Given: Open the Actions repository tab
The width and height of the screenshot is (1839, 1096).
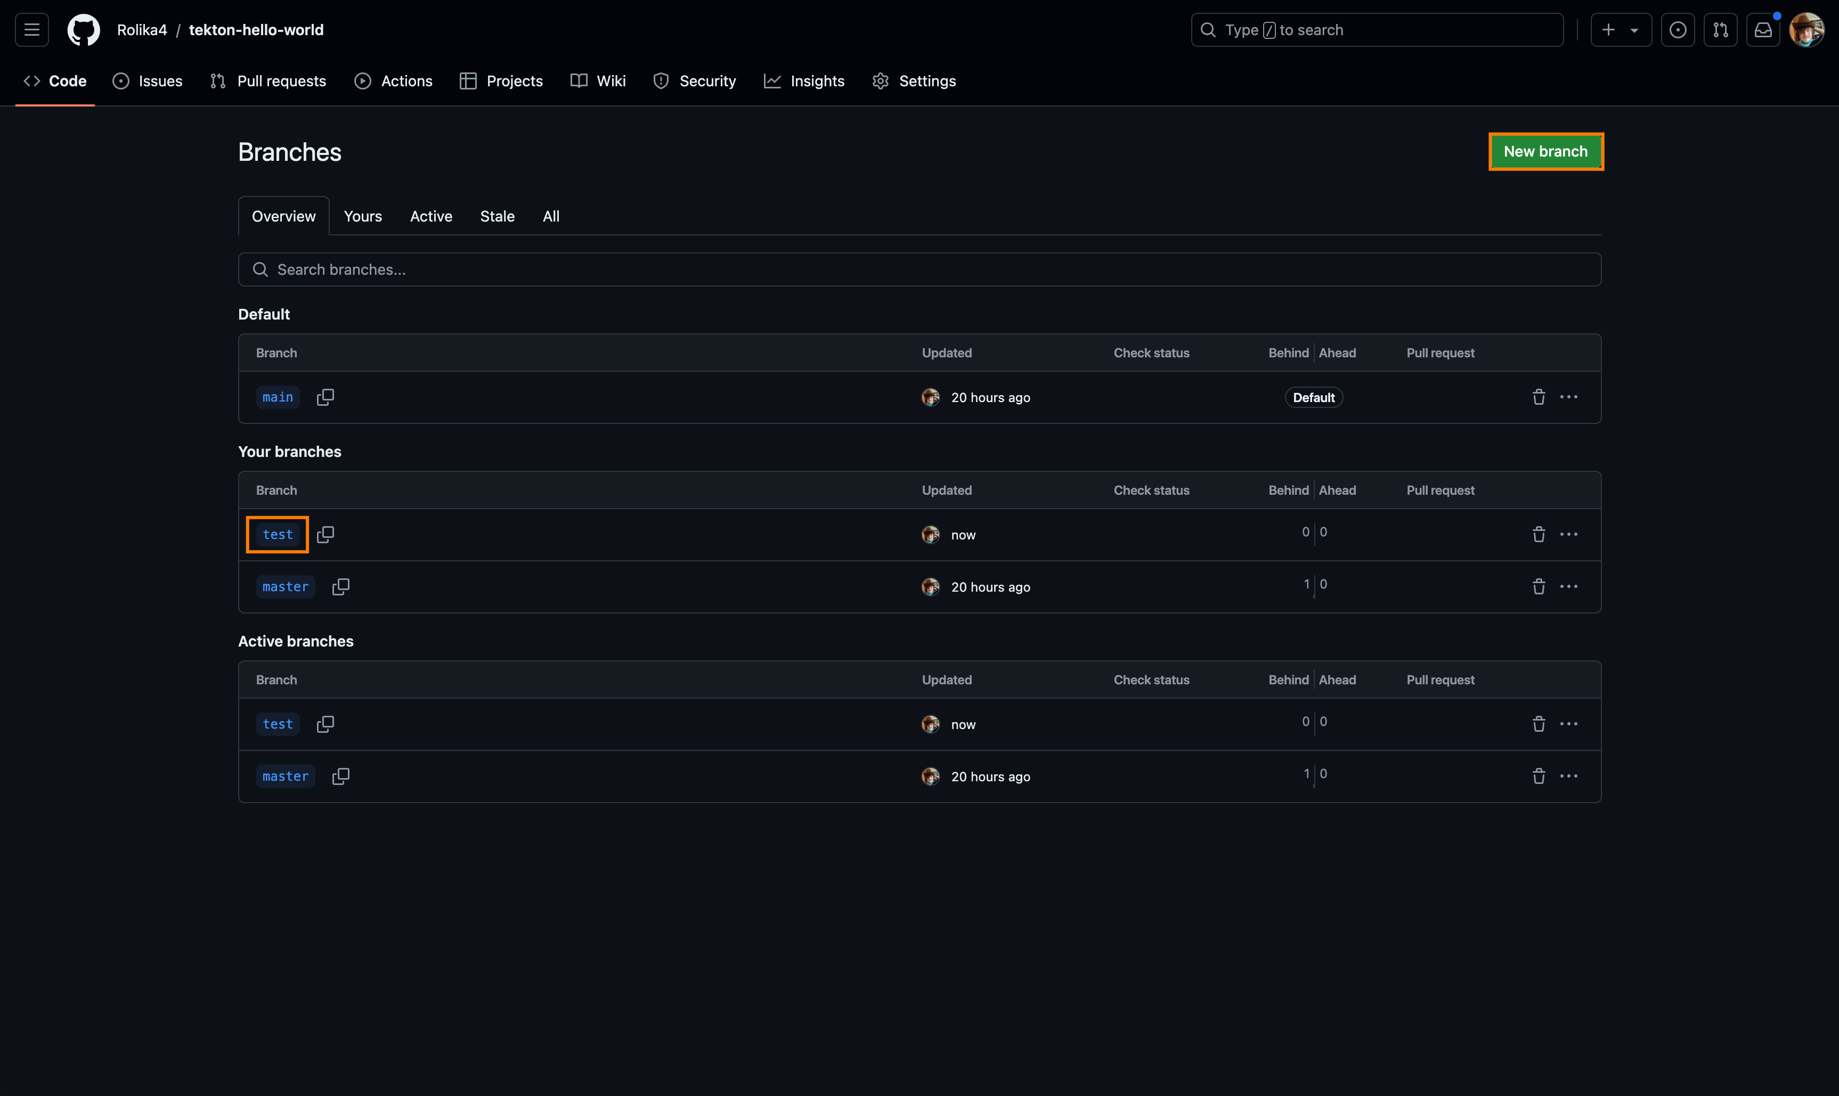Looking at the screenshot, I should point(394,81).
